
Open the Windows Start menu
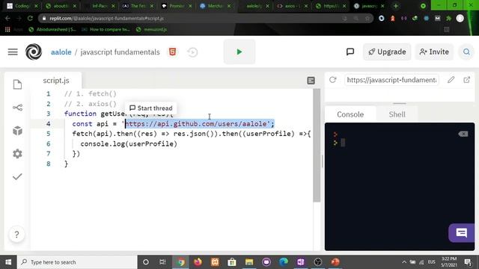pos(8,262)
